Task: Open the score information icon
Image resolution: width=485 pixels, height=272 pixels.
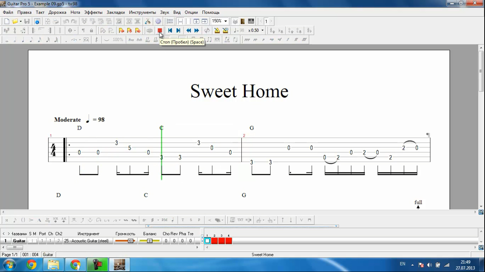Action: point(37,21)
